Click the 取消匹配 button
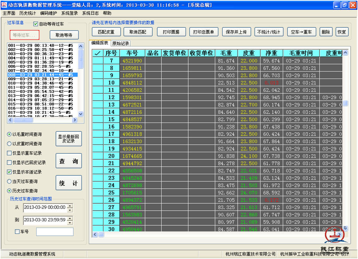358x259 pixels. tap(138, 32)
